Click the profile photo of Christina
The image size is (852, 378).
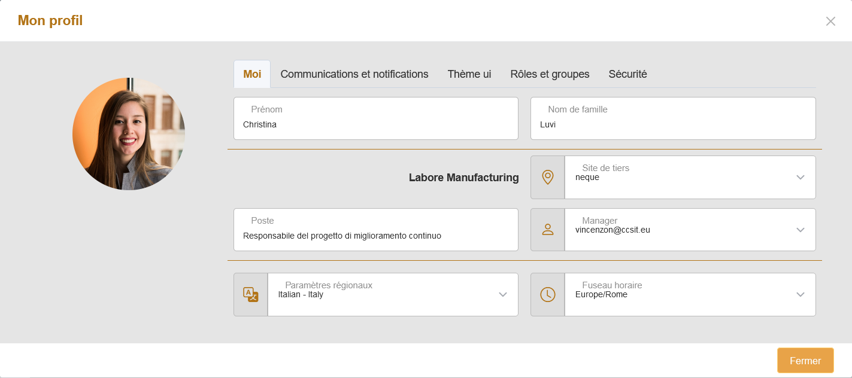[x=129, y=134]
